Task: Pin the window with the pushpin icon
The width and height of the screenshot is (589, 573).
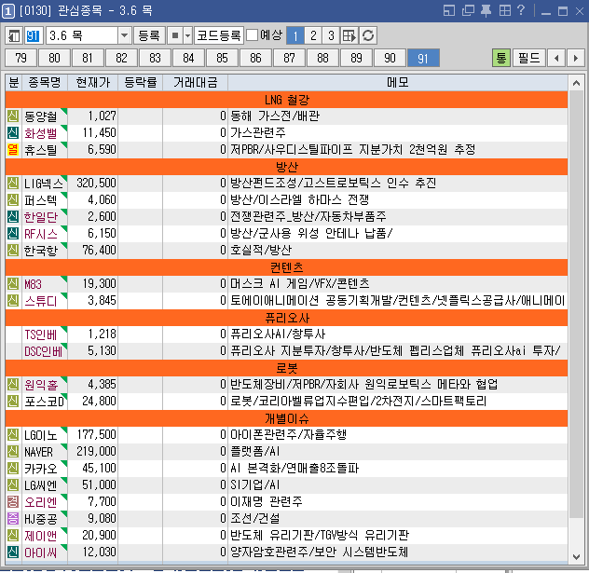Action: 486,10
